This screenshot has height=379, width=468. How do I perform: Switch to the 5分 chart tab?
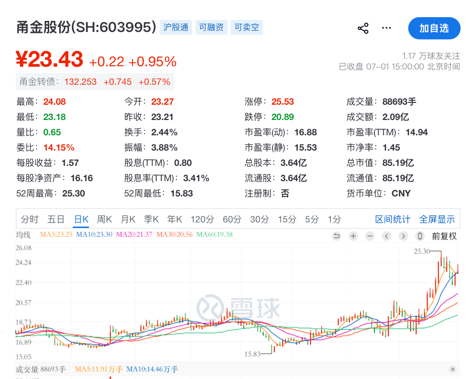[x=311, y=219]
